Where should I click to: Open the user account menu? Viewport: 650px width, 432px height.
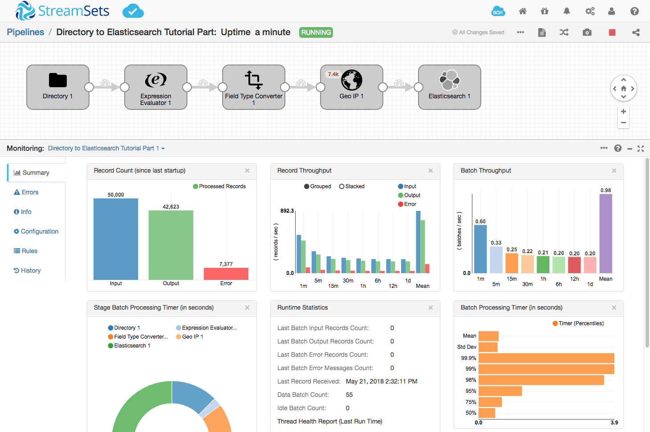611,11
